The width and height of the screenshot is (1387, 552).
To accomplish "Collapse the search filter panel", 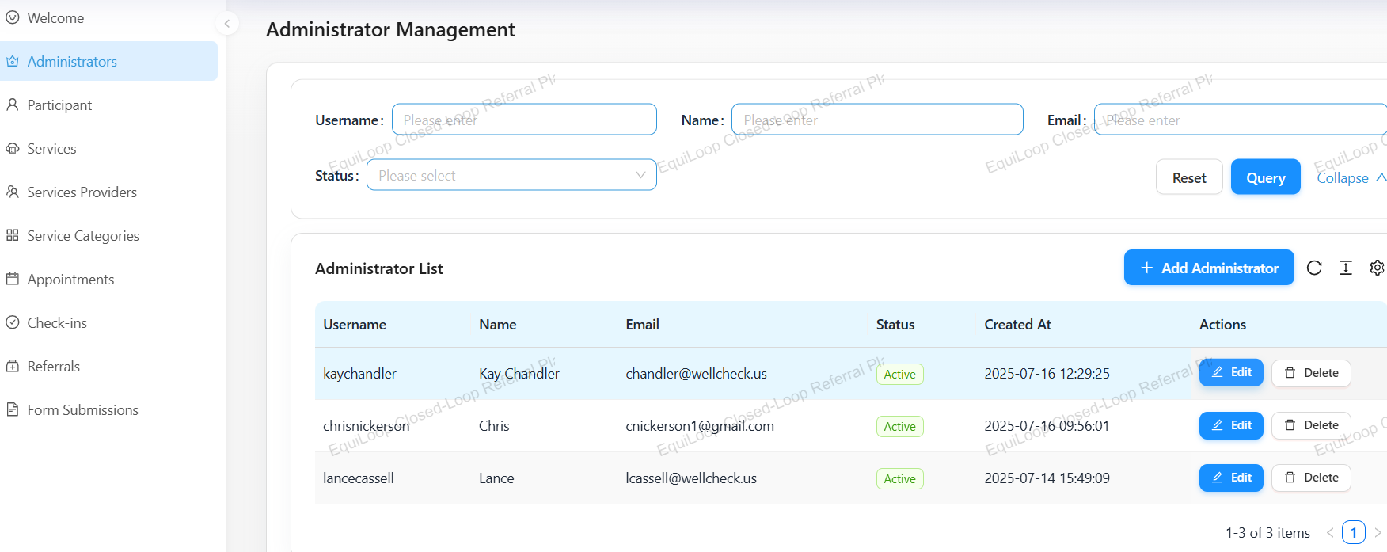I will click(1350, 178).
